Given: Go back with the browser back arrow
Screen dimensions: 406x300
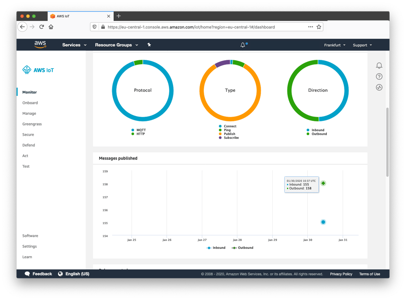Looking at the screenshot, I should (22, 27).
